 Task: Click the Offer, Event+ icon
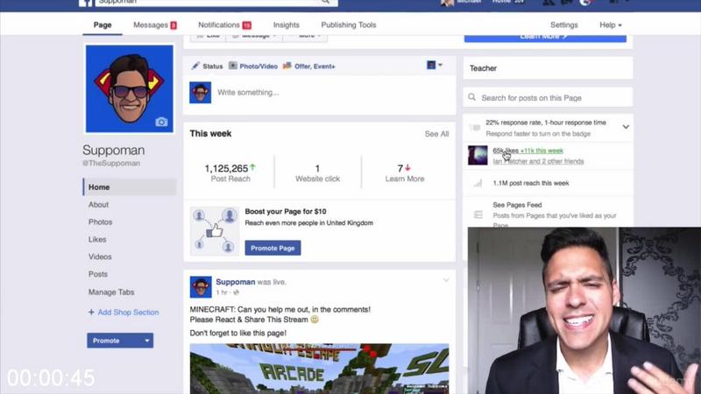pos(287,66)
